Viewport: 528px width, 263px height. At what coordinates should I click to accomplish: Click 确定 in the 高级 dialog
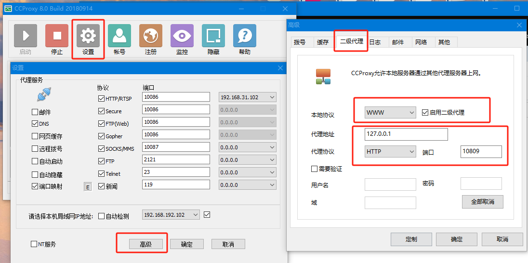pos(457,239)
